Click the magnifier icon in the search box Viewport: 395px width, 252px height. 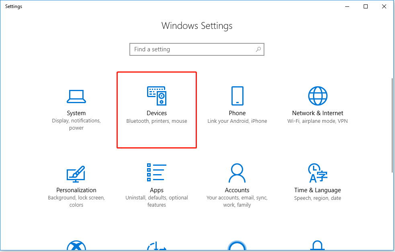coord(258,49)
